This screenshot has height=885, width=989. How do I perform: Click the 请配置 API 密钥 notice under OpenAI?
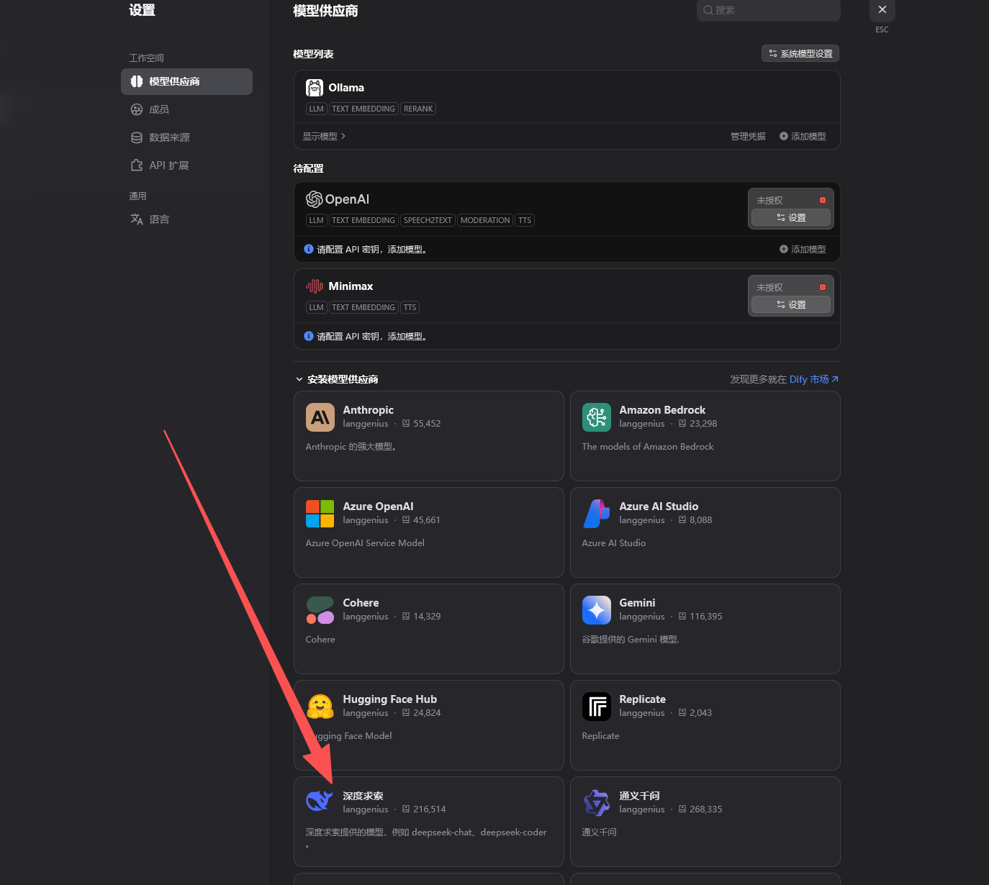coord(372,249)
